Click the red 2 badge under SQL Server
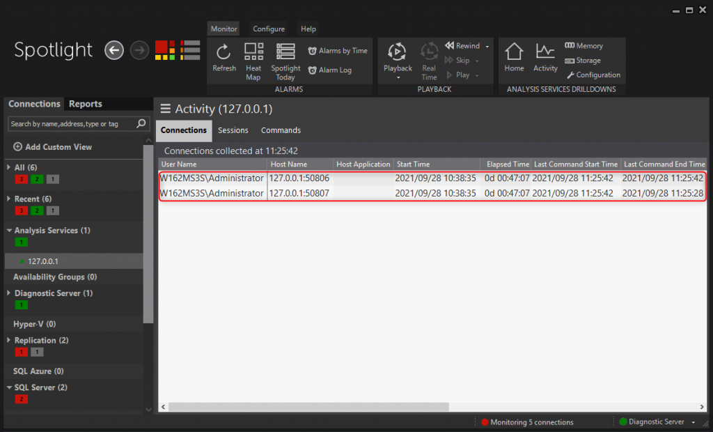 point(22,399)
